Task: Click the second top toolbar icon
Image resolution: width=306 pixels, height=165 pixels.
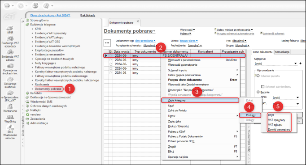Action: [21, 6]
